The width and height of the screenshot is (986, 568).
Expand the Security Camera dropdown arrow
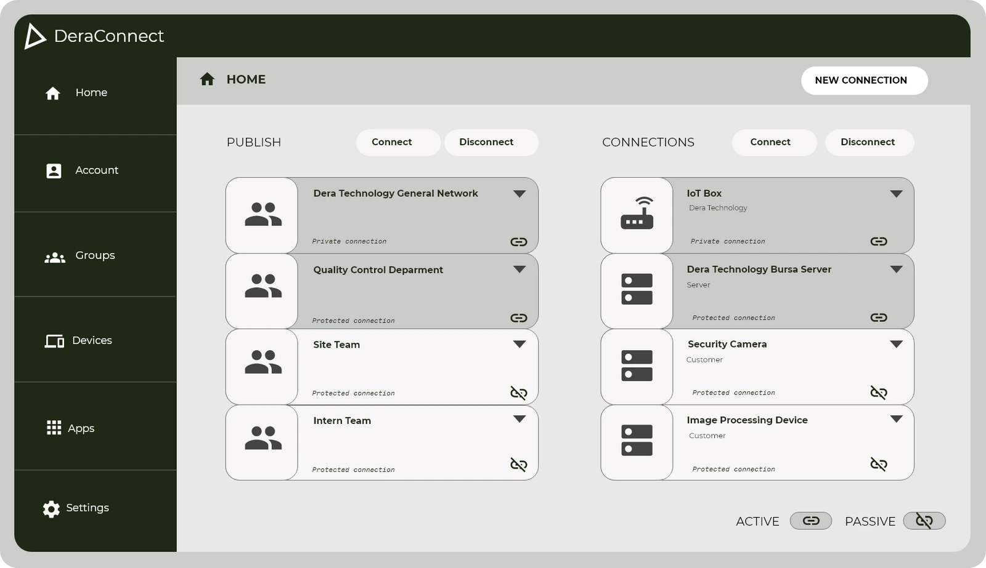point(896,345)
